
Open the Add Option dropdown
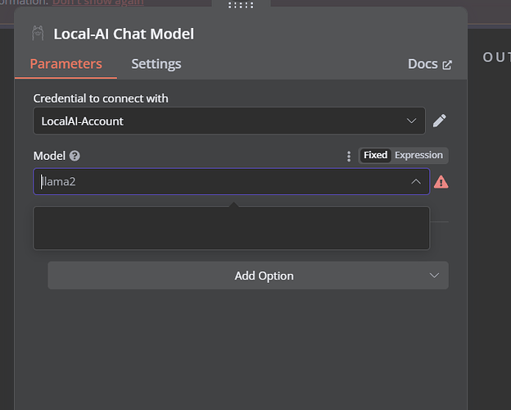[x=248, y=276]
